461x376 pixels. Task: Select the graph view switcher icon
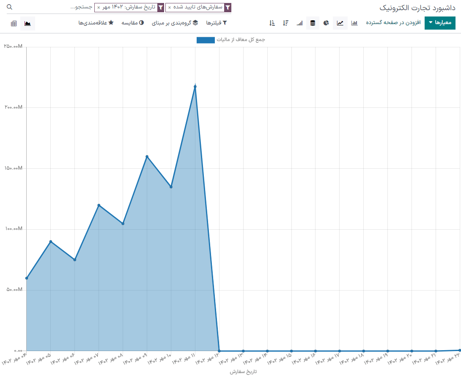27,23
